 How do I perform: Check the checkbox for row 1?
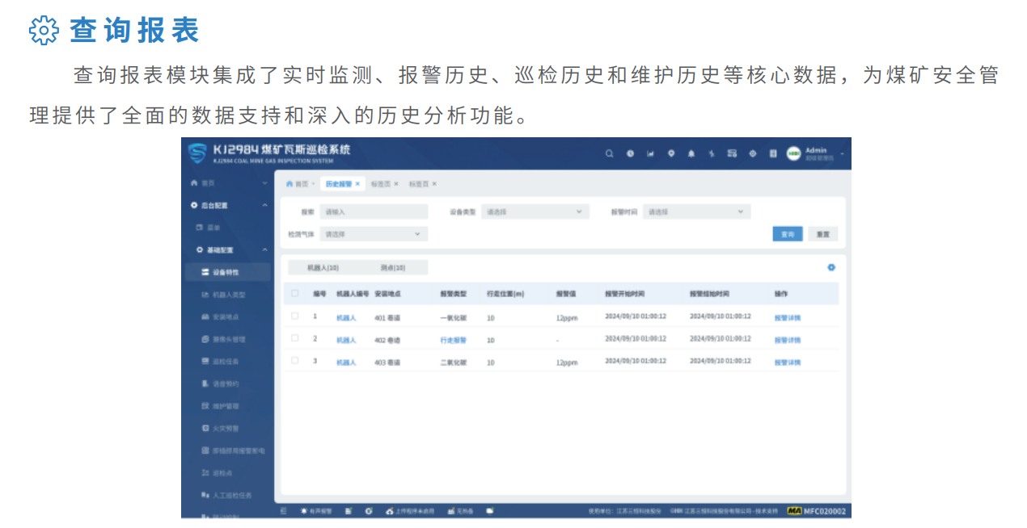295,316
